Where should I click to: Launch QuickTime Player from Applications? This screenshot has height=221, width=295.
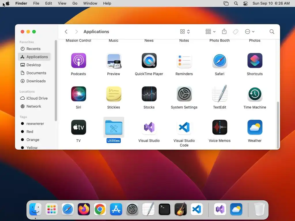pos(149,60)
